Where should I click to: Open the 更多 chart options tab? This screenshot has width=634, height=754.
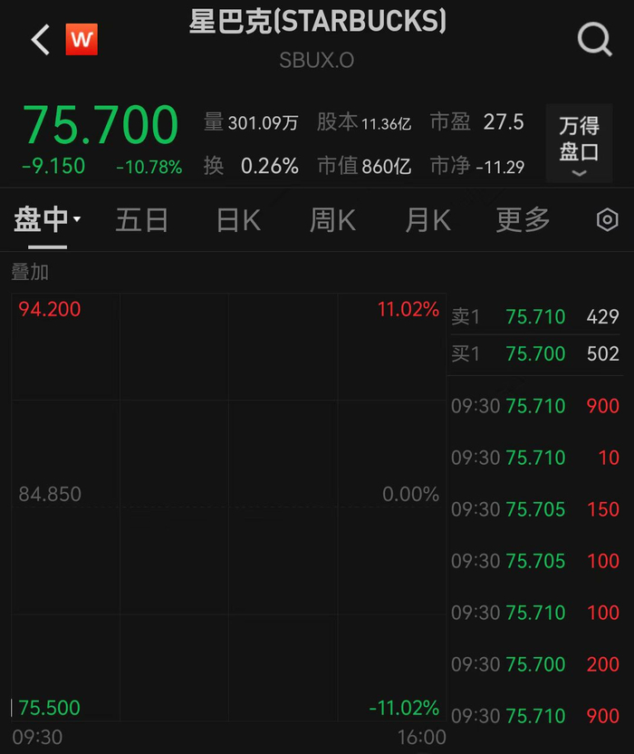[523, 220]
